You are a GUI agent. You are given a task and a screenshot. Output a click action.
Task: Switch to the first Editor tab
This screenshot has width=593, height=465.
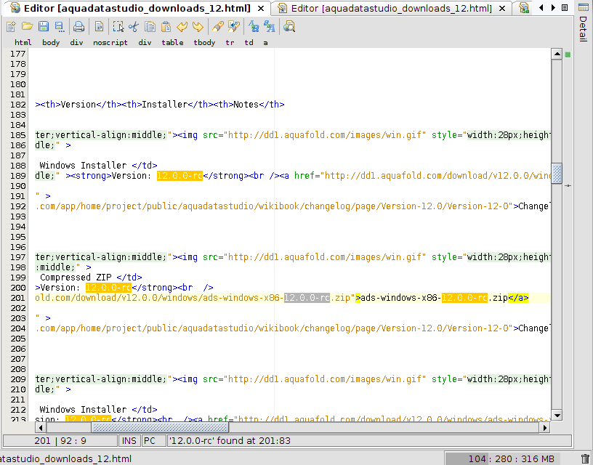(137, 8)
